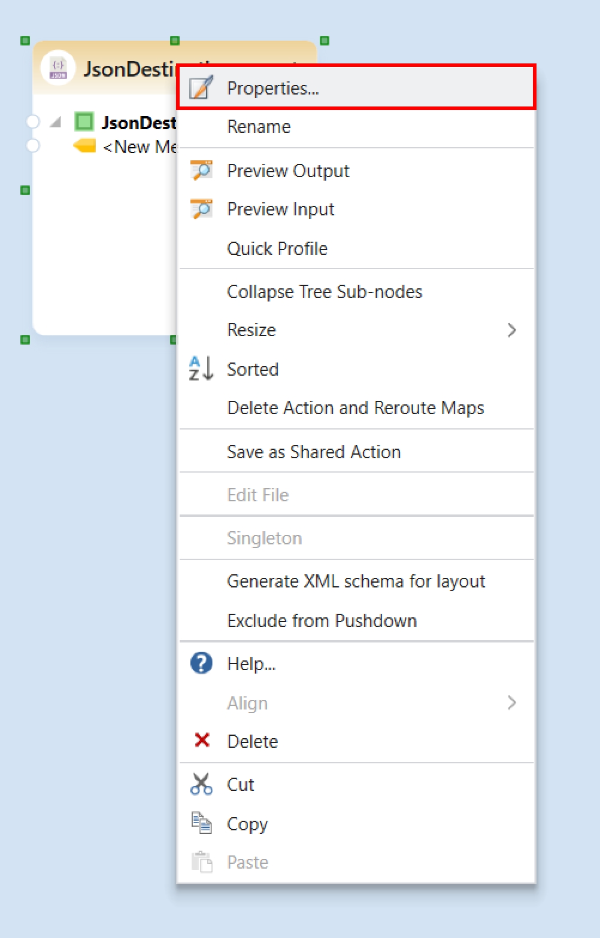Select Save as Shared Action
600x938 pixels.
click(x=314, y=452)
